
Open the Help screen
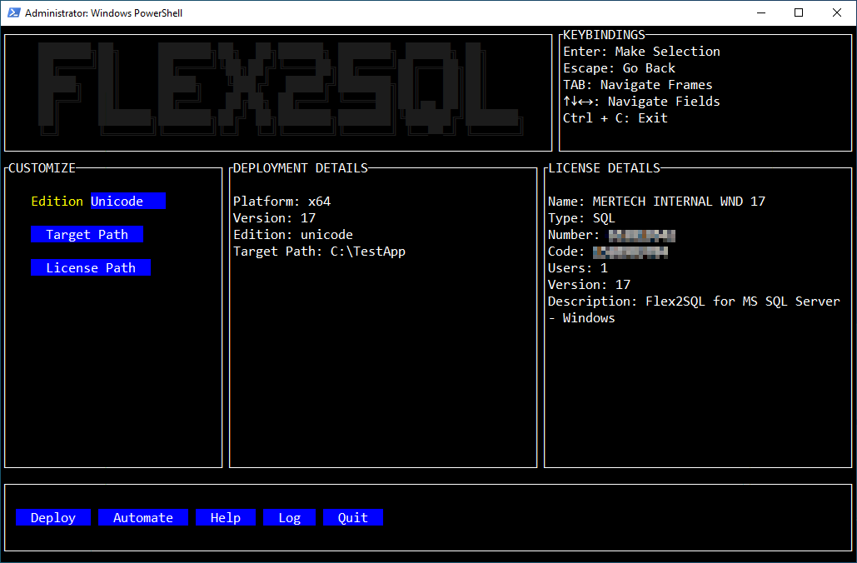225,517
